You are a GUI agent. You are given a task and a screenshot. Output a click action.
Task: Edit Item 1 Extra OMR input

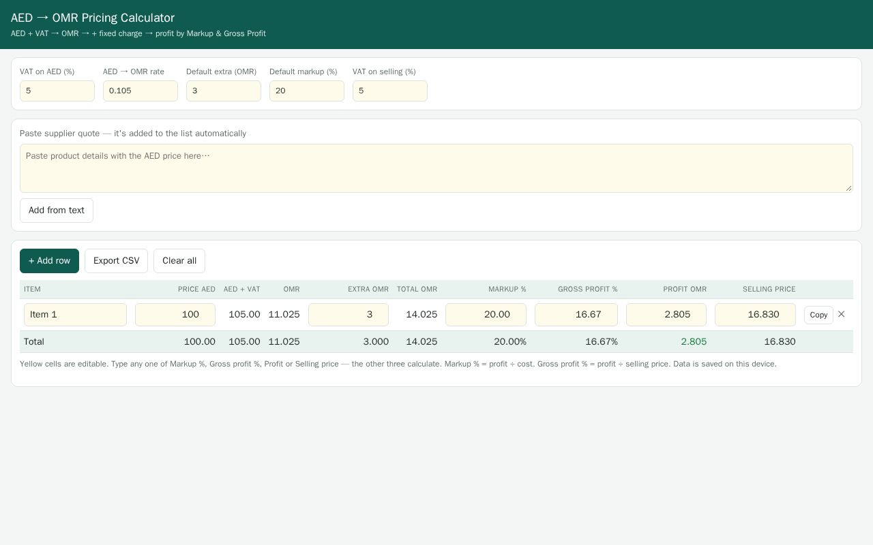point(349,315)
